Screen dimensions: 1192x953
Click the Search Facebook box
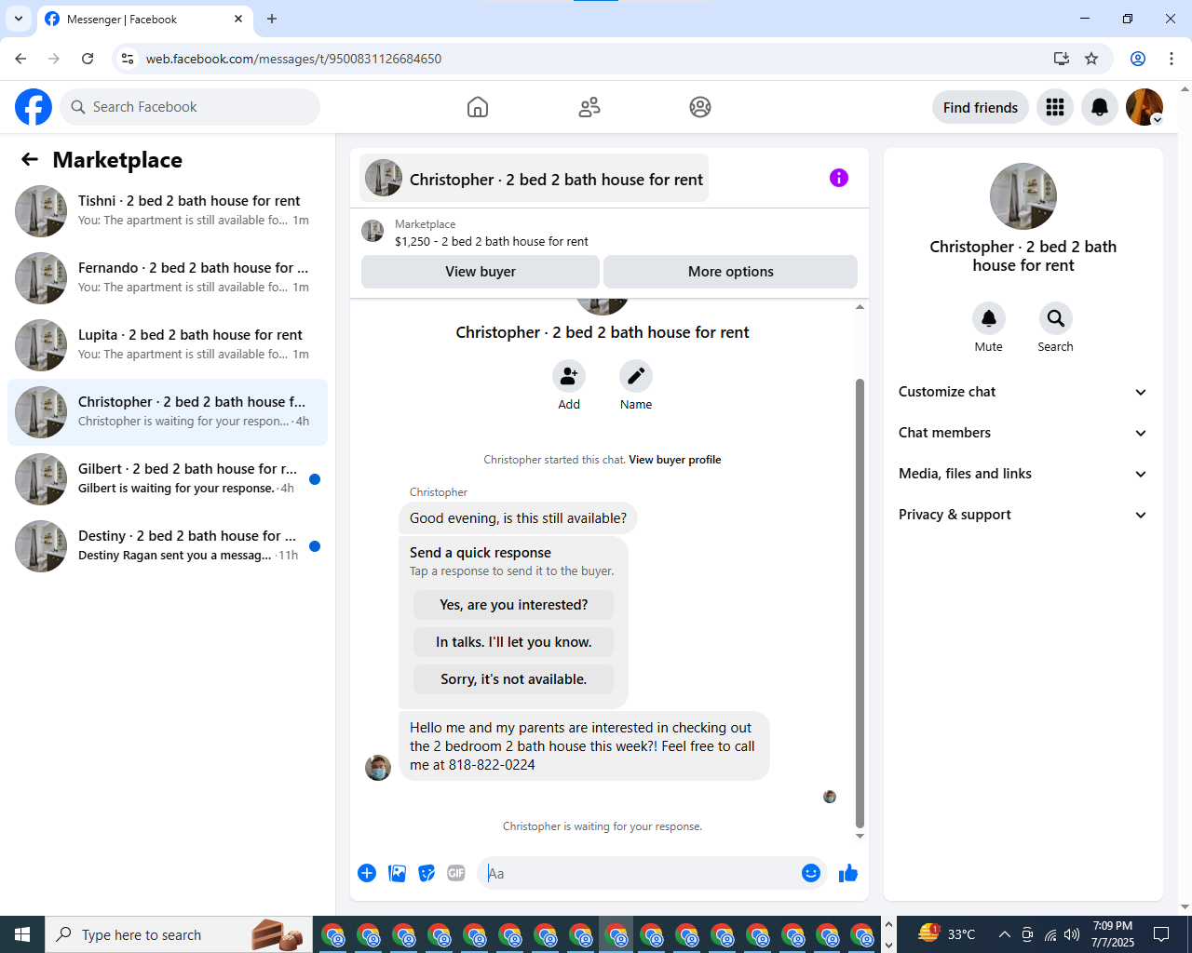point(190,107)
